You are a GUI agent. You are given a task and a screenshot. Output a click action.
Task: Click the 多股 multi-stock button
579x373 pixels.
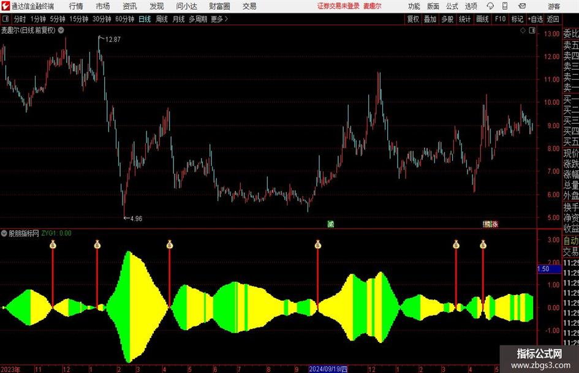447,19
